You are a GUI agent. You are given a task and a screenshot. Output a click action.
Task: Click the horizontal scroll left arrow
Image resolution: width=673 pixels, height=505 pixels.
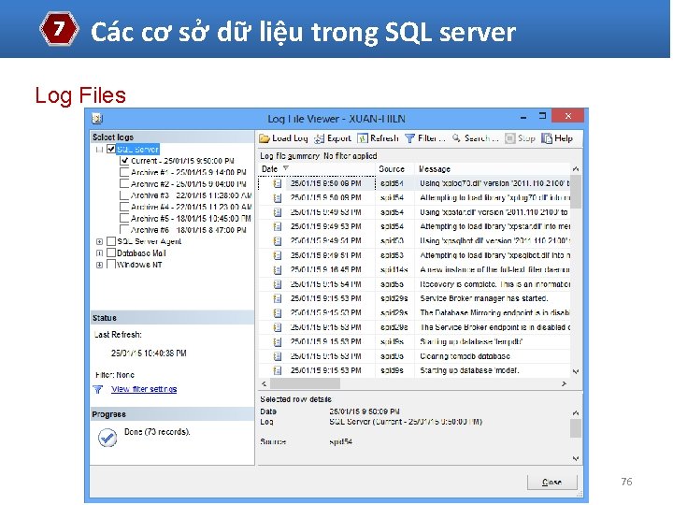(264, 383)
